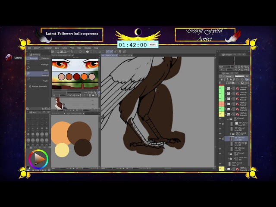Image resolution: width=276 pixels, height=207 pixels.
Task: Click the large dark brown circle in palette canvas
Action: point(79,133)
